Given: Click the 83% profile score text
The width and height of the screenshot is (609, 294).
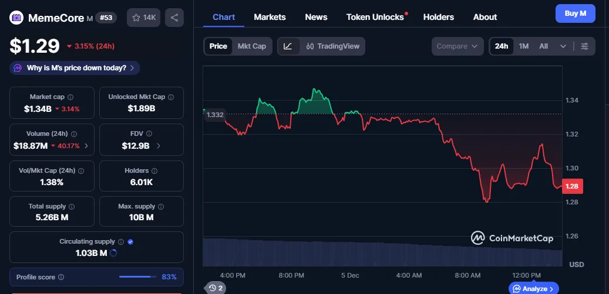Looking at the screenshot, I should coord(169,277).
